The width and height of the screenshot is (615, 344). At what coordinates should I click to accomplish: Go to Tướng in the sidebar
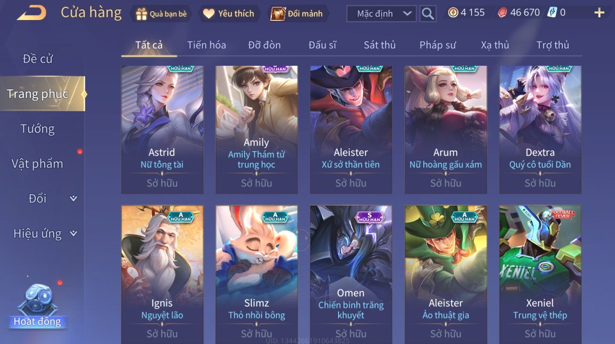[x=38, y=129]
